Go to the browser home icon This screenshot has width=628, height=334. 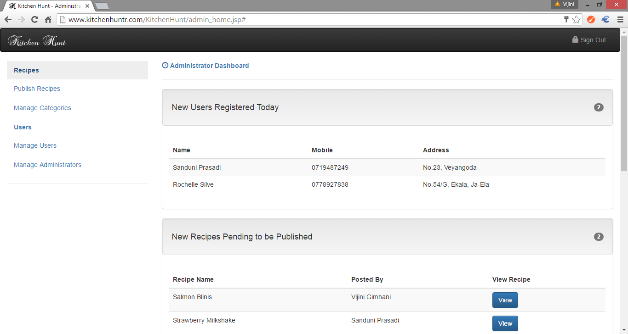click(48, 20)
